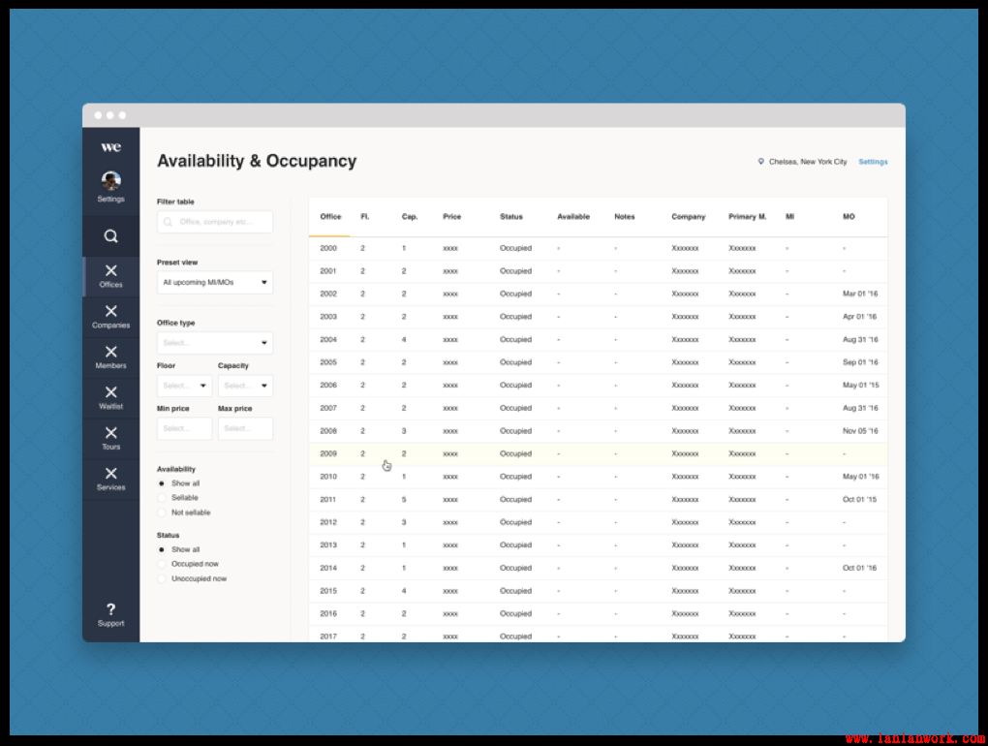Open the Companies section in sidebar

pos(110,316)
